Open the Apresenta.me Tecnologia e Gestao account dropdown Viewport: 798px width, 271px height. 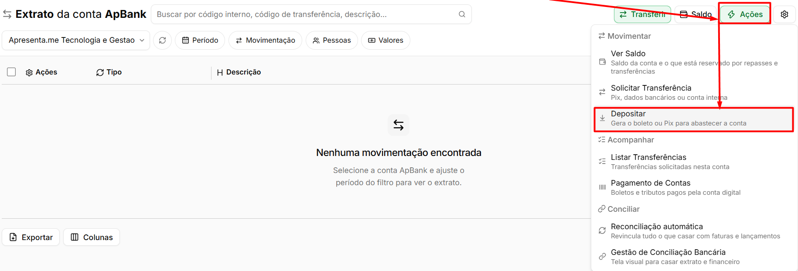[x=76, y=40]
